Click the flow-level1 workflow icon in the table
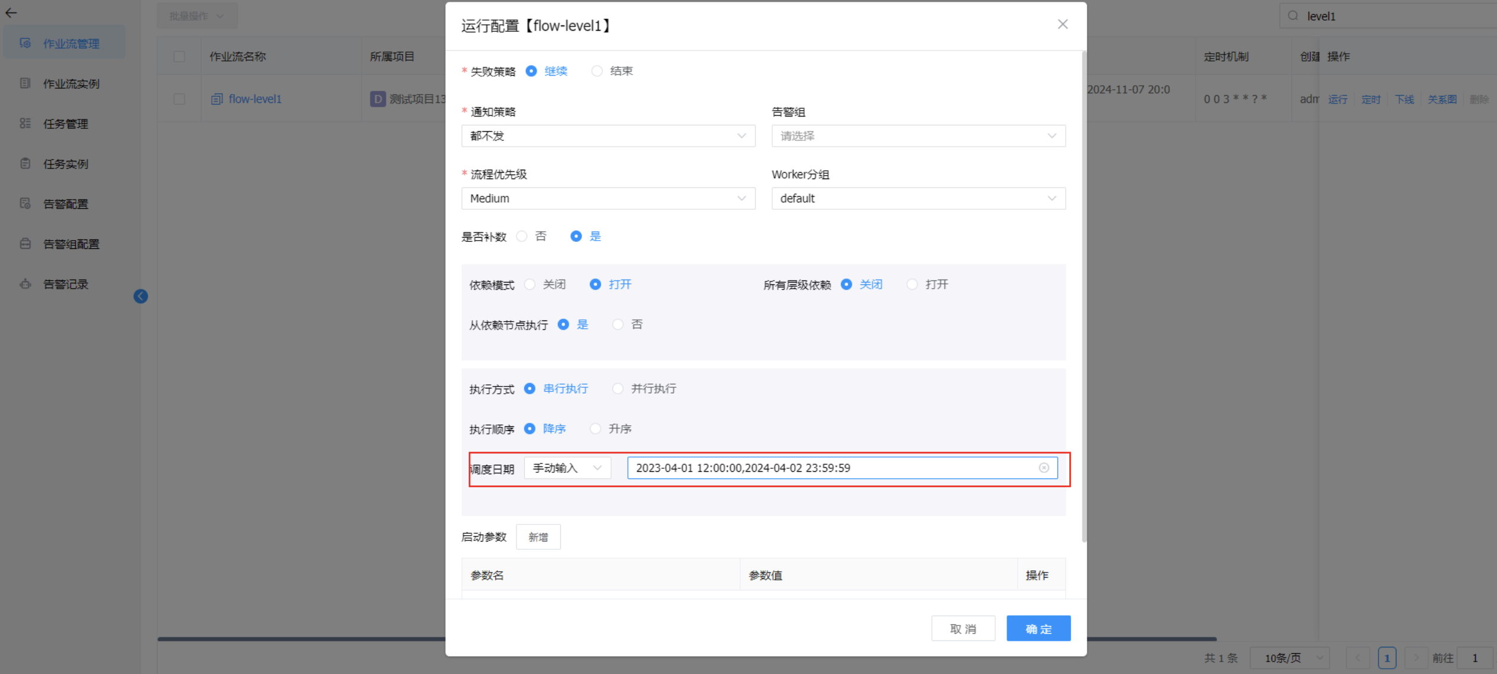Viewport: 1497px width, 674px height. [217, 99]
